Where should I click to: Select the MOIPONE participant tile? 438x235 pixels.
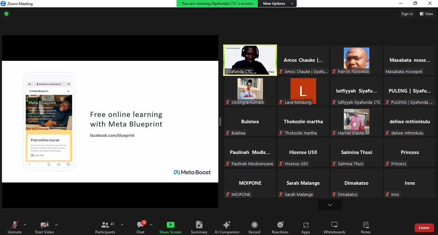click(250, 183)
